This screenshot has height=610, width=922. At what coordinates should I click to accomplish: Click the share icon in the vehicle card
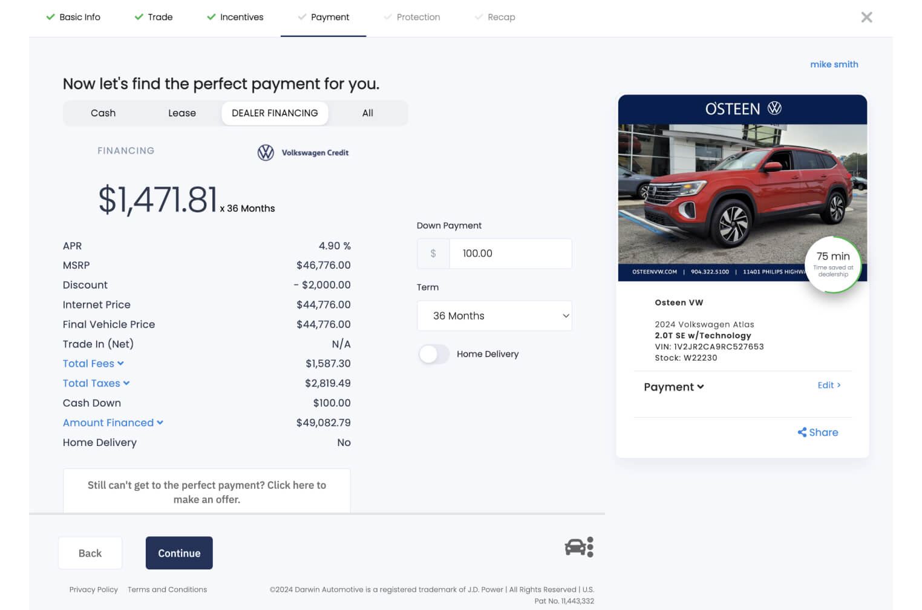pos(802,432)
